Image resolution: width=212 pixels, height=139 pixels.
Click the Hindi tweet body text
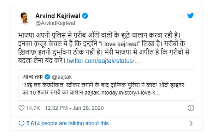coord(104,48)
